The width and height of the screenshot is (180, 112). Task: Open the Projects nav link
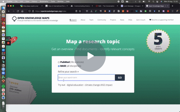113,20
